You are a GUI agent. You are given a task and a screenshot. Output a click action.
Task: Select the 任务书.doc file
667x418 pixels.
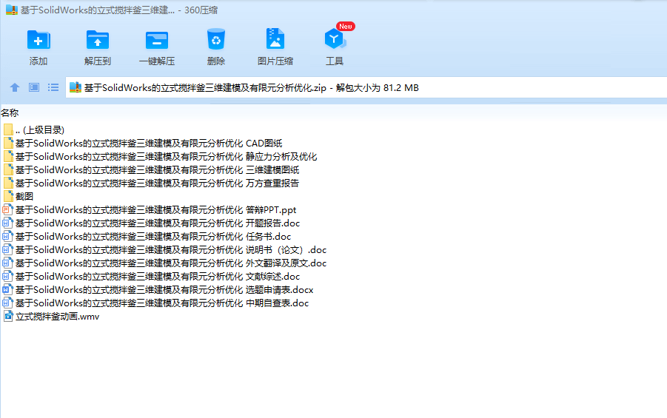pyautogui.click(x=147, y=237)
